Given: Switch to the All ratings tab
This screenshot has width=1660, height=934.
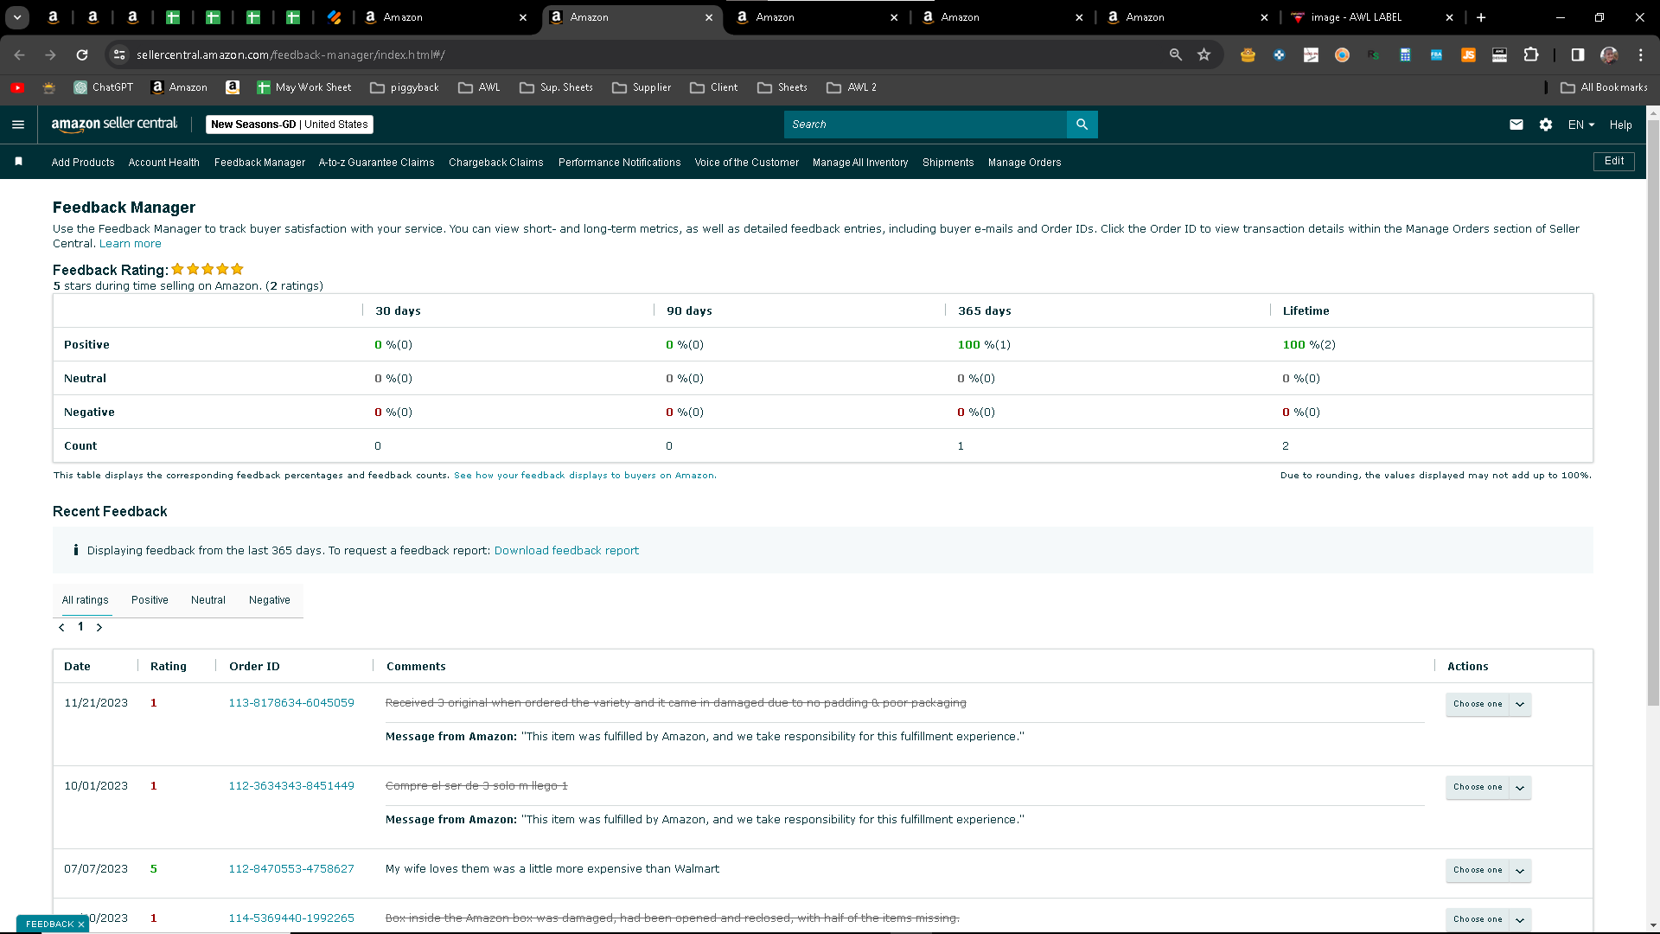Looking at the screenshot, I should [86, 600].
